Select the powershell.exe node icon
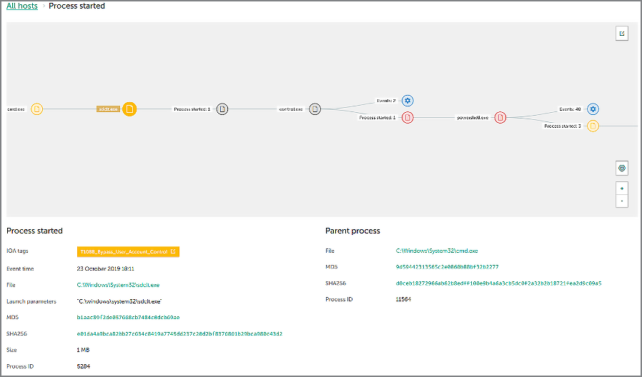This screenshot has width=642, height=377. pos(500,117)
